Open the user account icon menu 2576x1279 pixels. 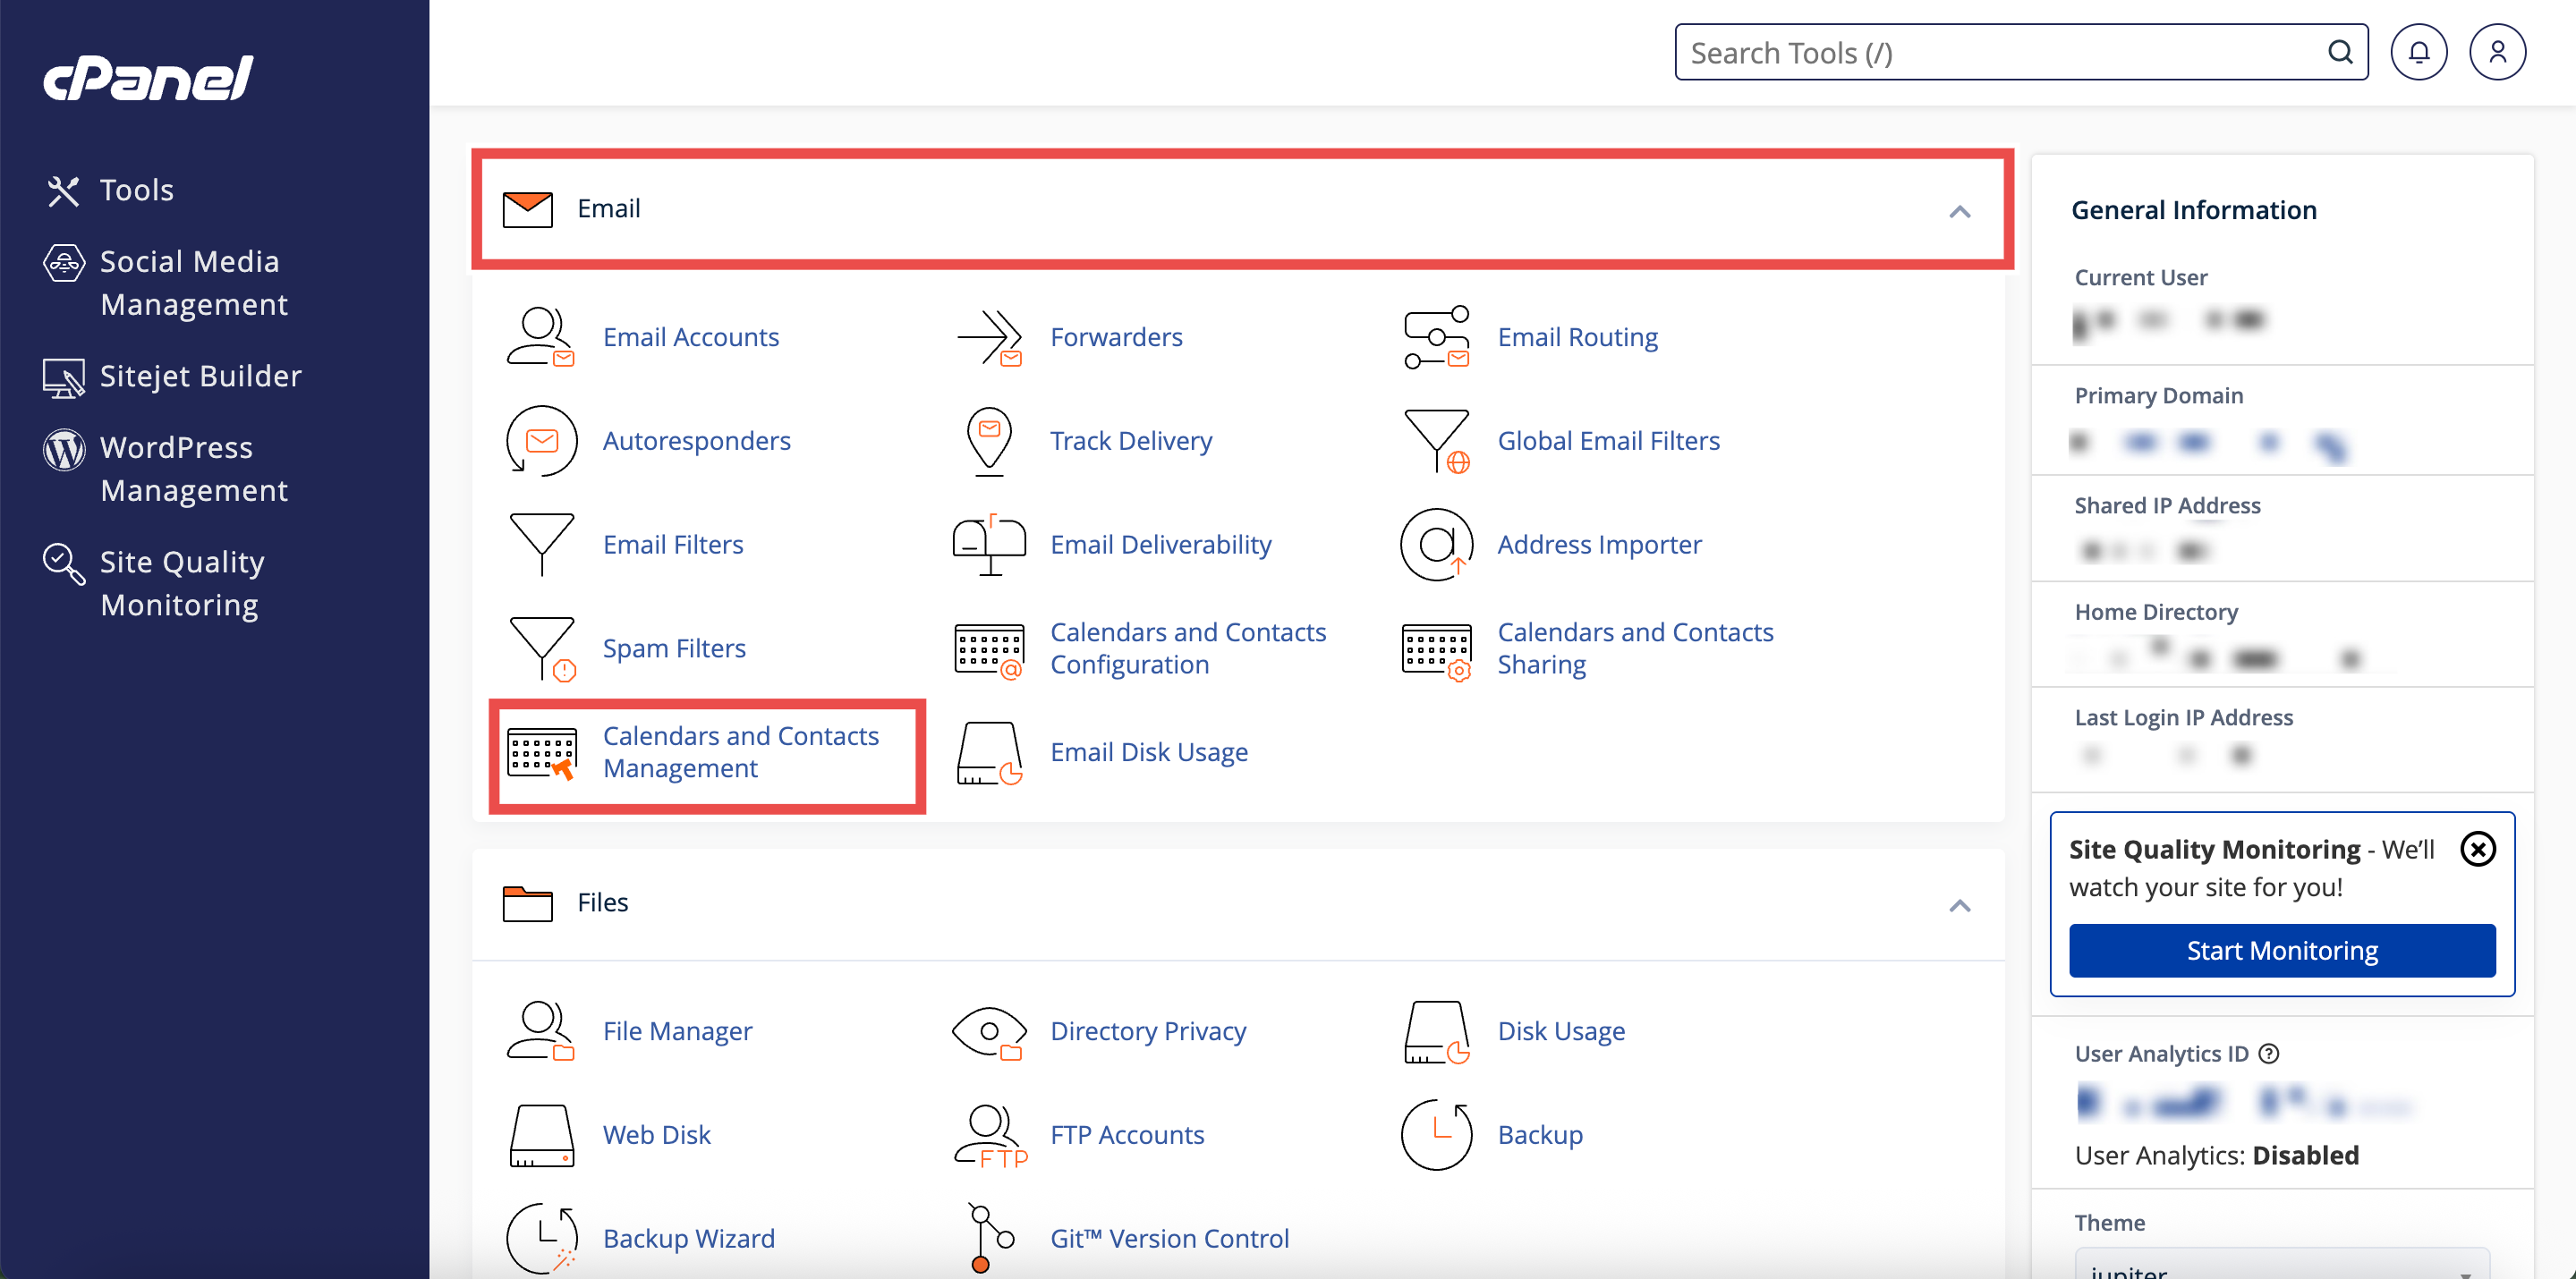tap(2497, 52)
